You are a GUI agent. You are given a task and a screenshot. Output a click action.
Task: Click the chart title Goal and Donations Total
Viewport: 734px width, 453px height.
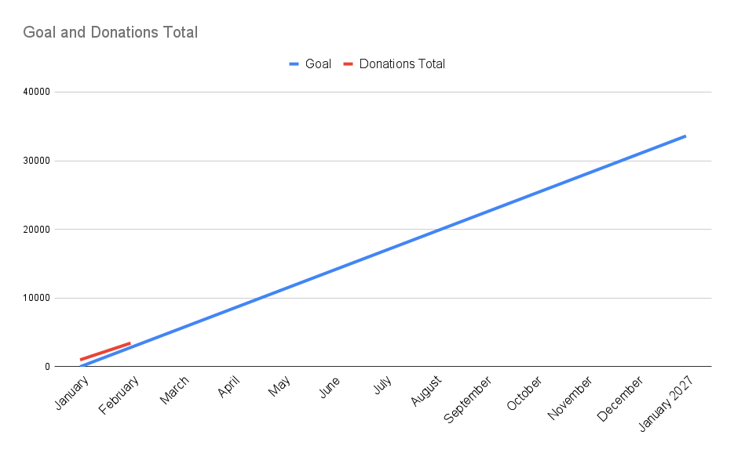(x=110, y=33)
